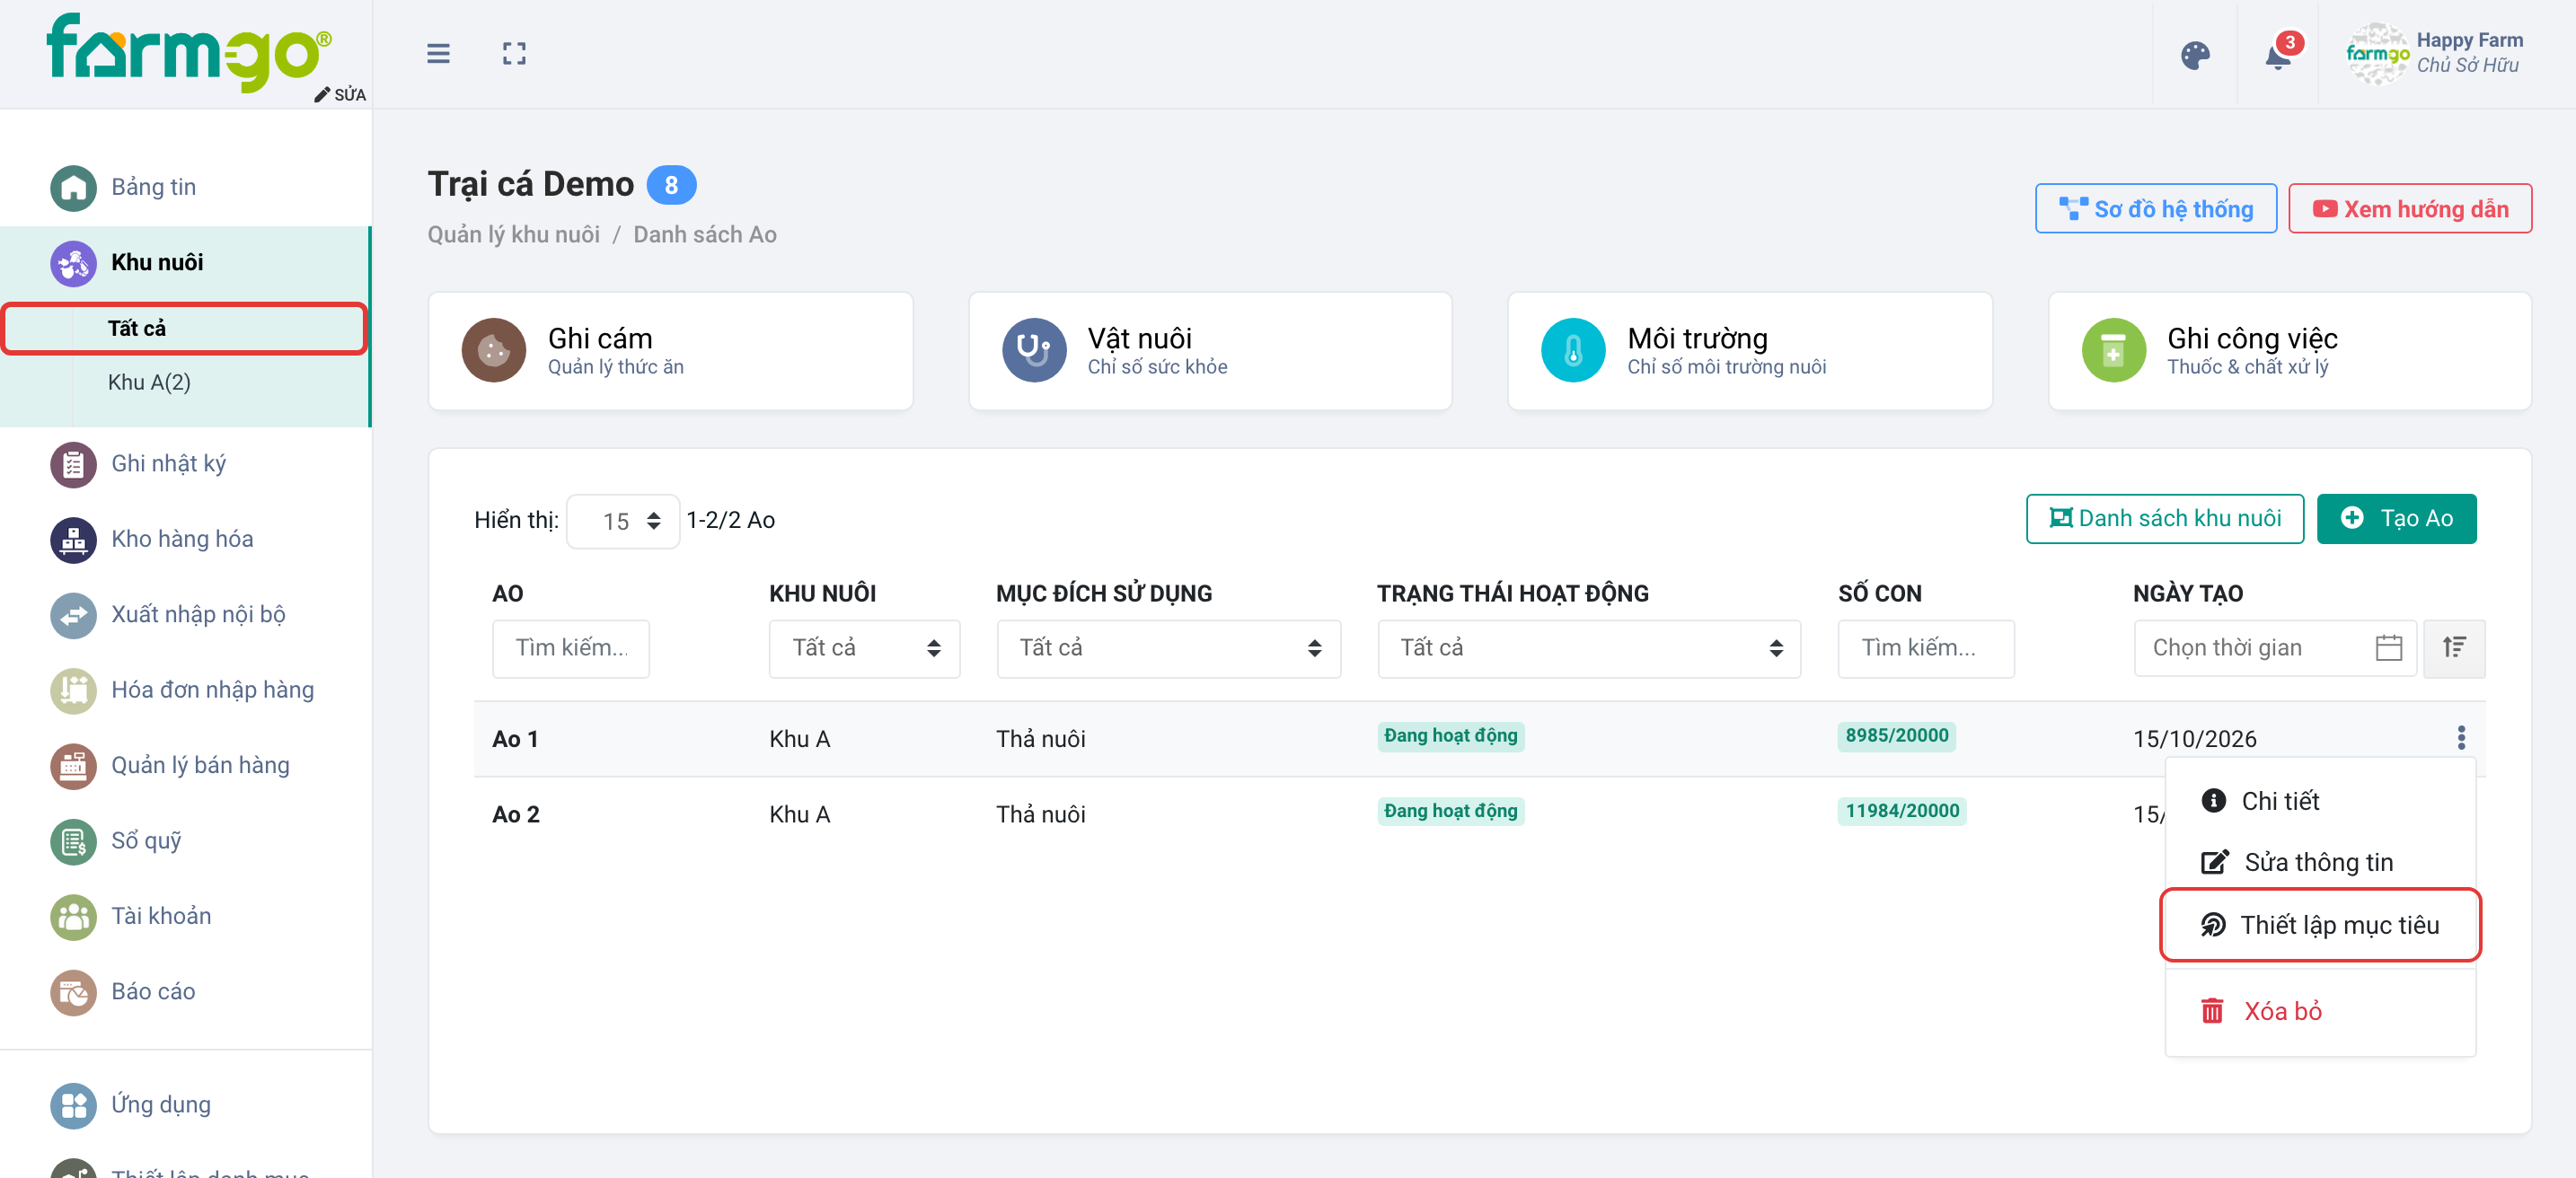Viewport: 2576px width, 1178px height.
Task: Click the Tạo Ao button
Action: click(2396, 519)
